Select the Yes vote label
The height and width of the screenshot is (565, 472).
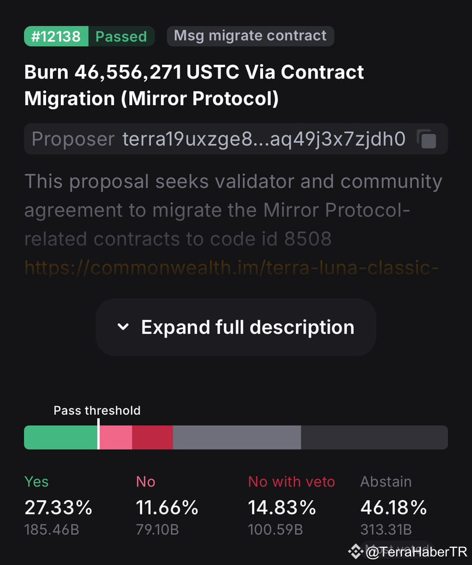[36, 481]
